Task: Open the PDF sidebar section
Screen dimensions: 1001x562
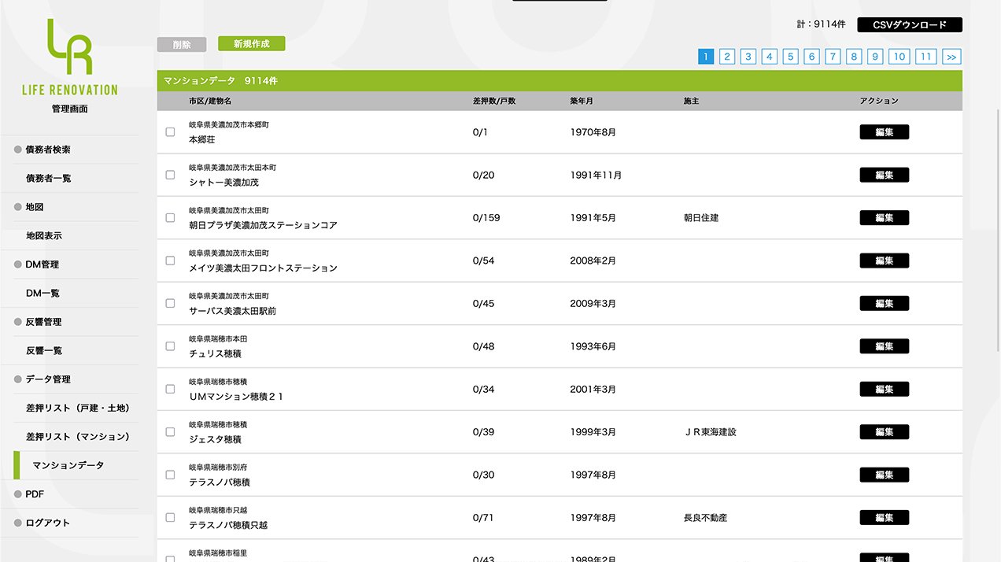Action: pyautogui.click(x=35, y=494)
